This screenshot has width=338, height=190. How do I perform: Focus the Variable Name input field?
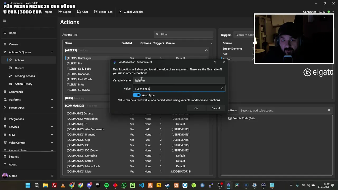click(x=179, y=80)
